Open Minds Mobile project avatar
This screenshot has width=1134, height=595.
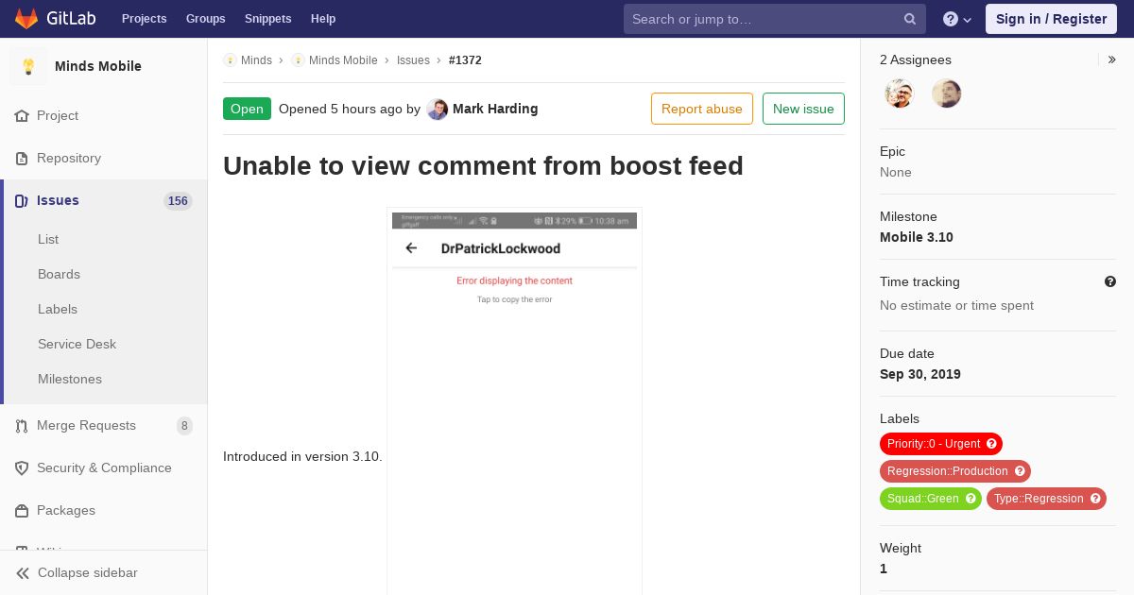[28, 66]
